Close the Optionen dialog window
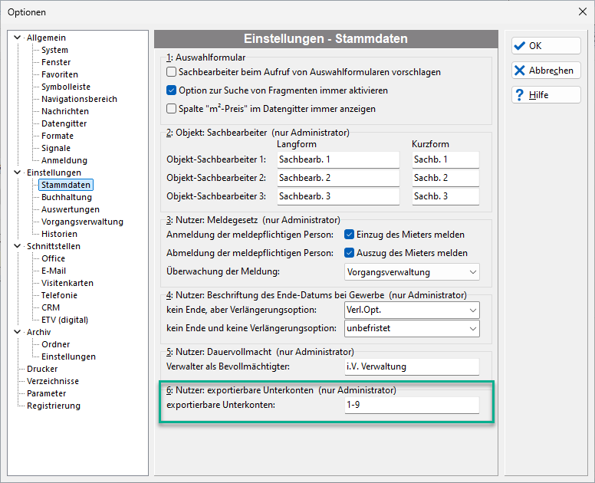The image size is (595, 483). [583, 11]
